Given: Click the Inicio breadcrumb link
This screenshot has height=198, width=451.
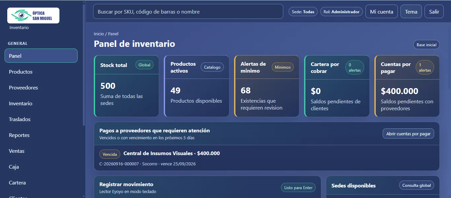Looking at the screenshot, I should tap(99, 34).
